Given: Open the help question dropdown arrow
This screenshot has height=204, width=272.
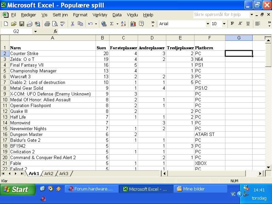Looking at the screenshot, I should point(252,15).
